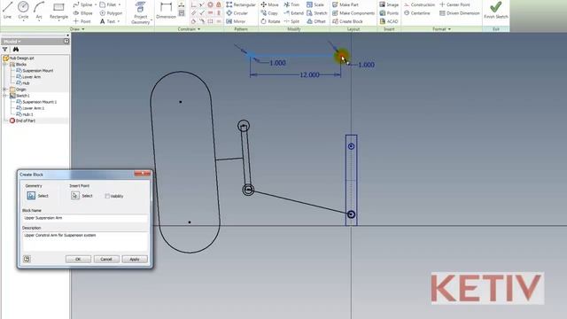Select the Mirror tool

tap(236, 21)
